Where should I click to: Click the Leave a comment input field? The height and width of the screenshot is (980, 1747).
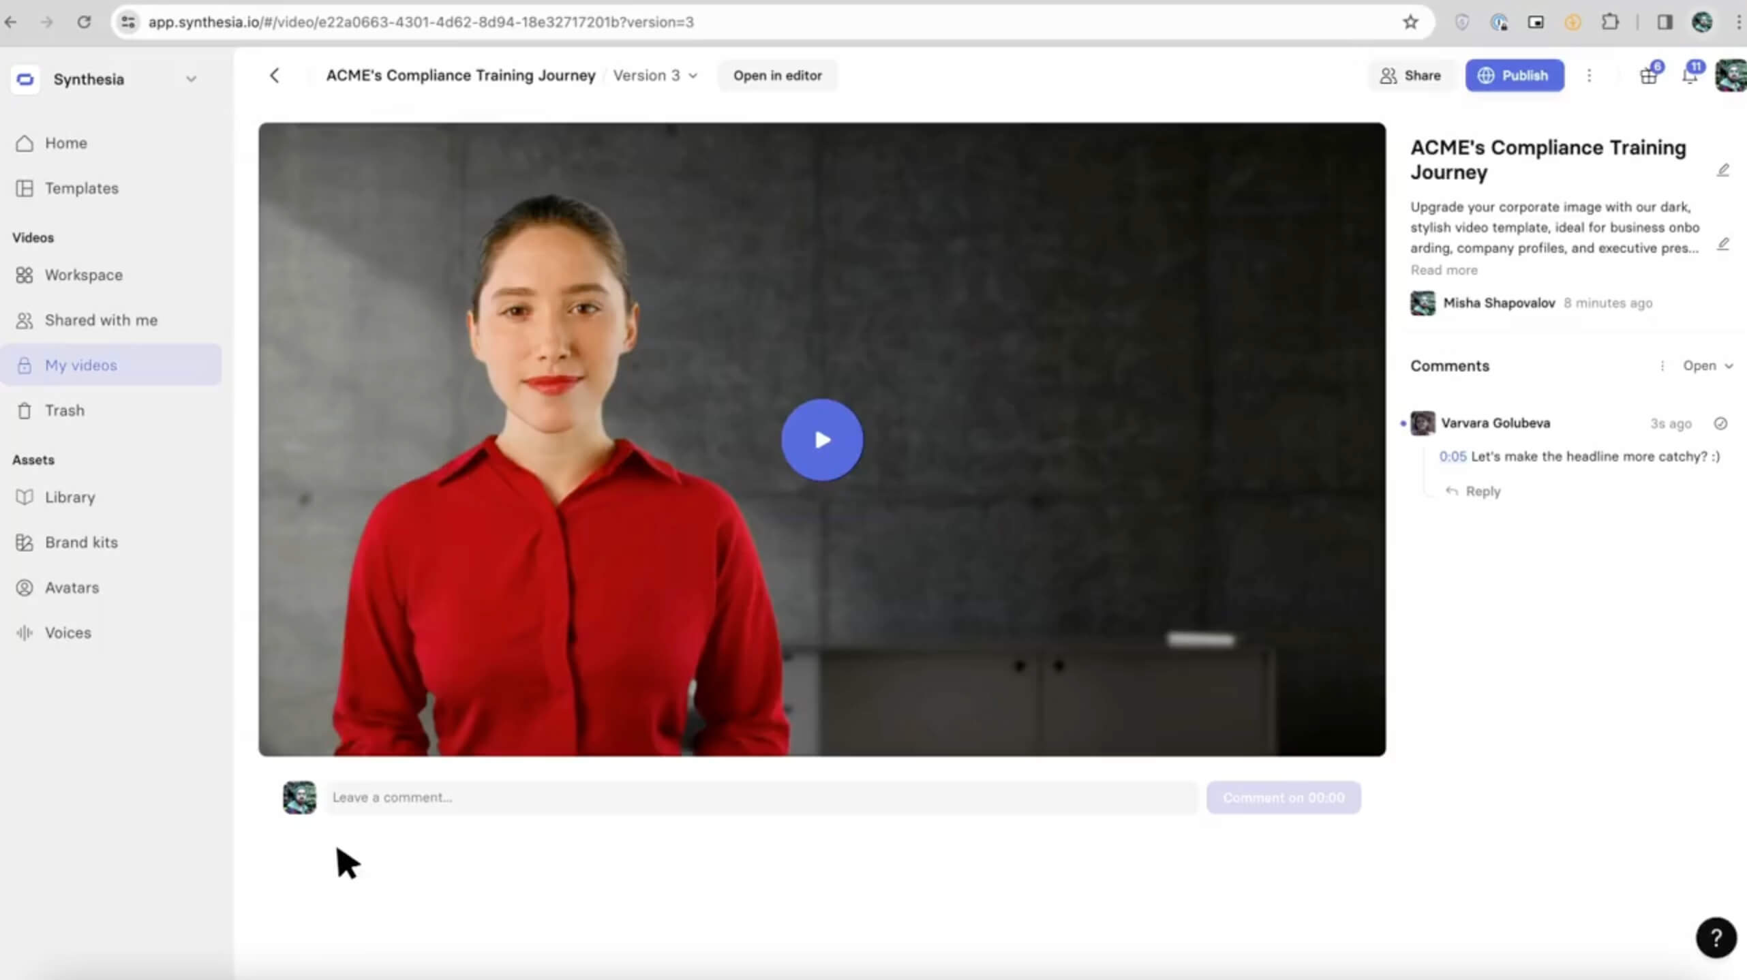760,797
